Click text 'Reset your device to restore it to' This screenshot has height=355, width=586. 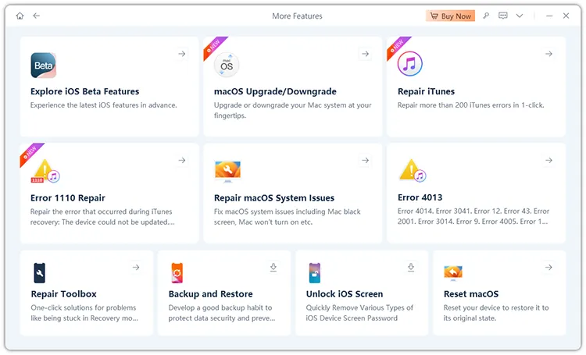click(x=496, y=308)
